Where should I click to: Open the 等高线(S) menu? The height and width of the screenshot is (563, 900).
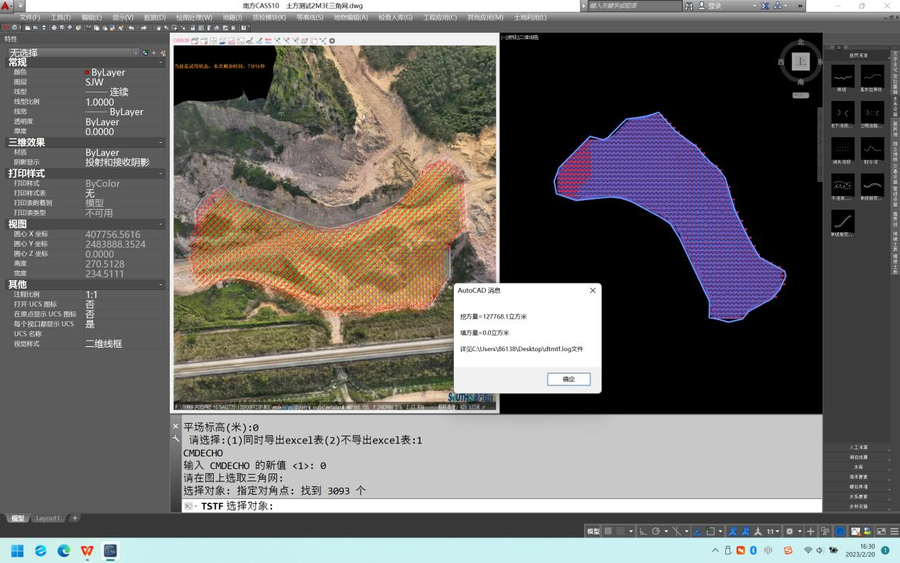pyautogui.click(x=310, y=17)
